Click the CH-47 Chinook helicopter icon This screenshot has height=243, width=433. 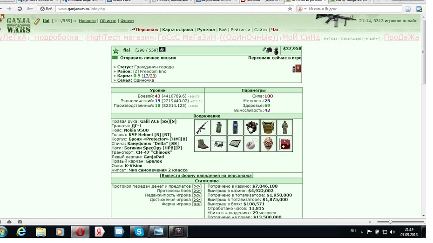click(x=219, y=144)
